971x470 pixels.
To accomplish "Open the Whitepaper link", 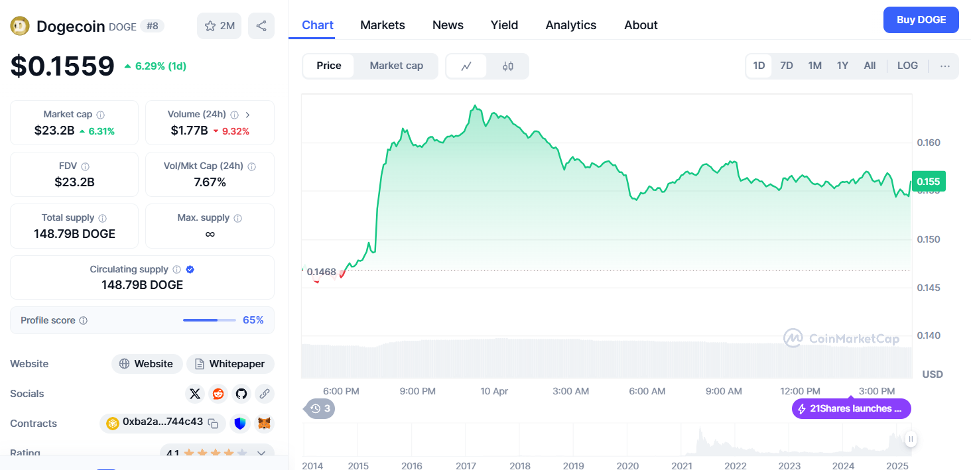I will tap(230, 364).
